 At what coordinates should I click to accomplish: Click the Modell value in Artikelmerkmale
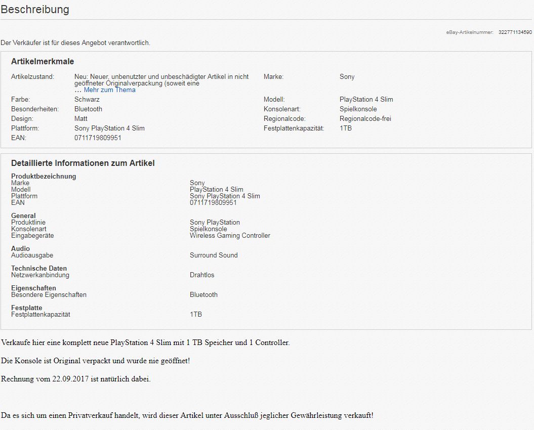(x=366, y=100)
